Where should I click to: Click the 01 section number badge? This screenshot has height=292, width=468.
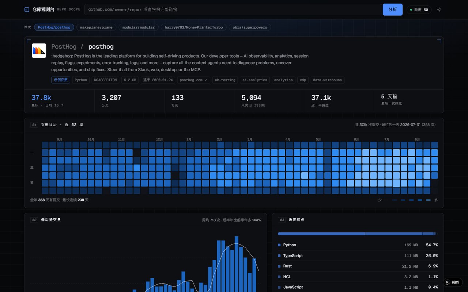34,125
